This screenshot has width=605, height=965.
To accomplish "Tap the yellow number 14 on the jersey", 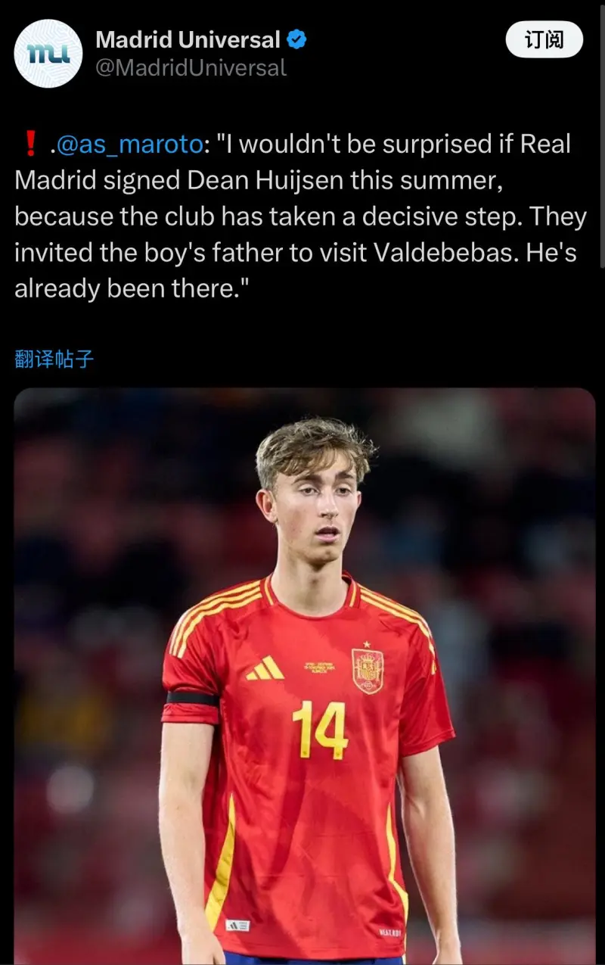I will [320, 730].
